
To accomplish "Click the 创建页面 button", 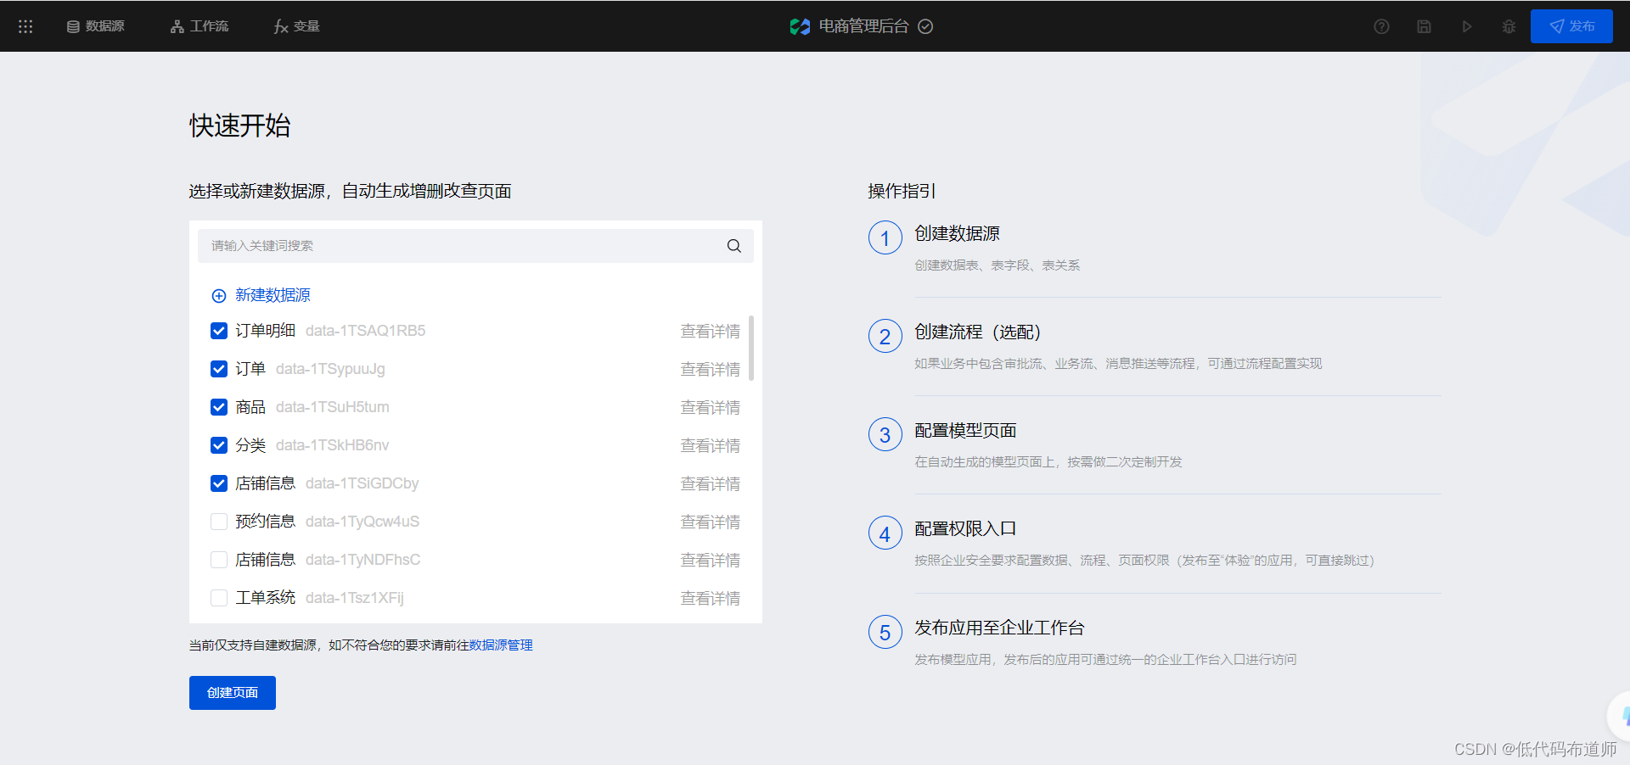I will coord(233,693).
